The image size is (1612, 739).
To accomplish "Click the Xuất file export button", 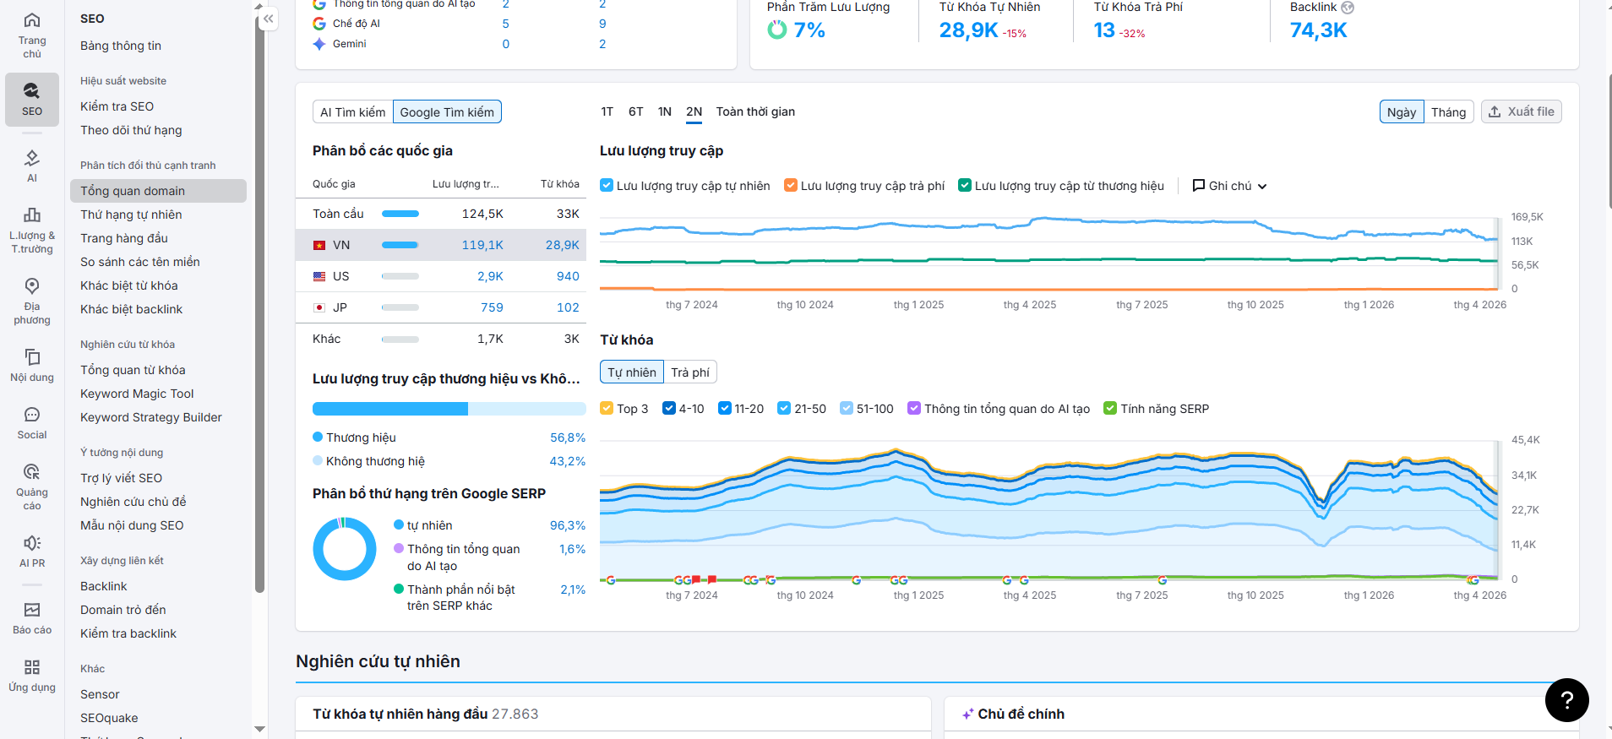I will pyautogui.click(x=1521, y=111).
